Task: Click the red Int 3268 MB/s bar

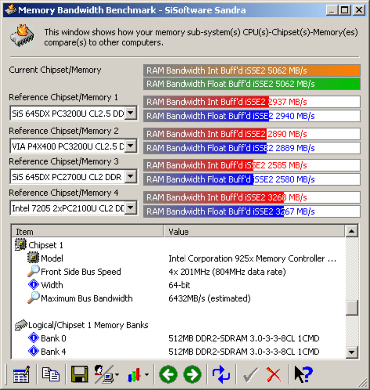Action: (251, 197)
